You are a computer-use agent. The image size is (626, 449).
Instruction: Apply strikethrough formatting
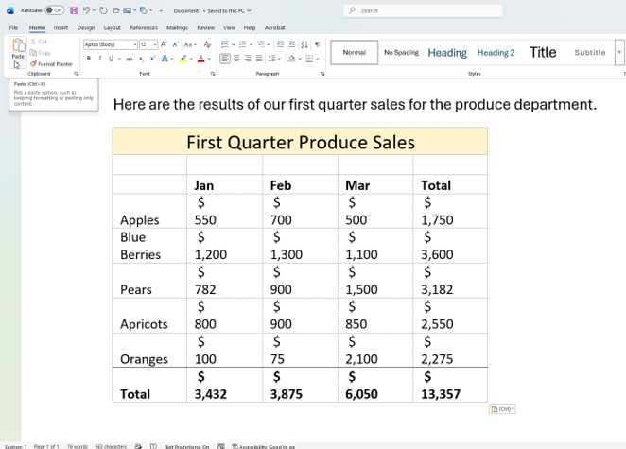[129, 59]
